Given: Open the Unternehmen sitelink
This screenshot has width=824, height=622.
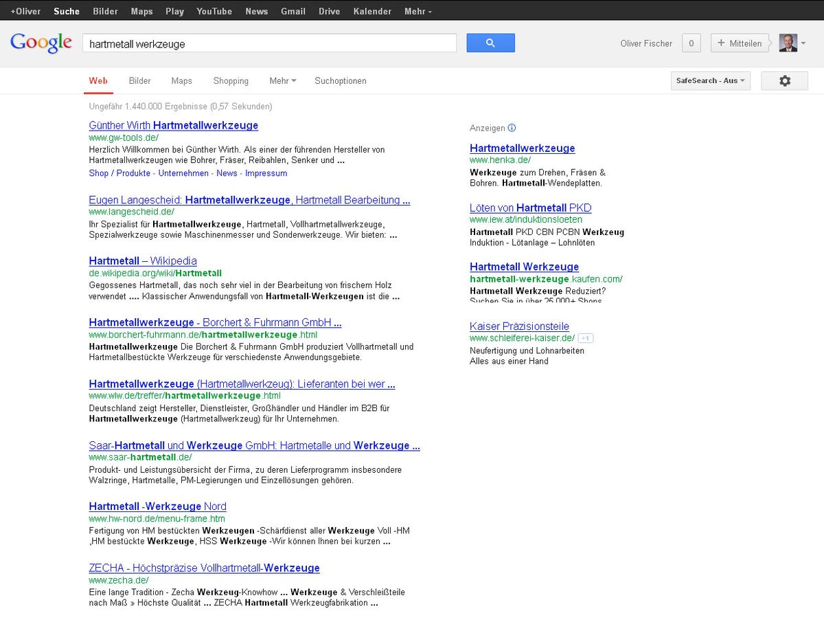Looking at the screenshot, I should tap(183, 173).
